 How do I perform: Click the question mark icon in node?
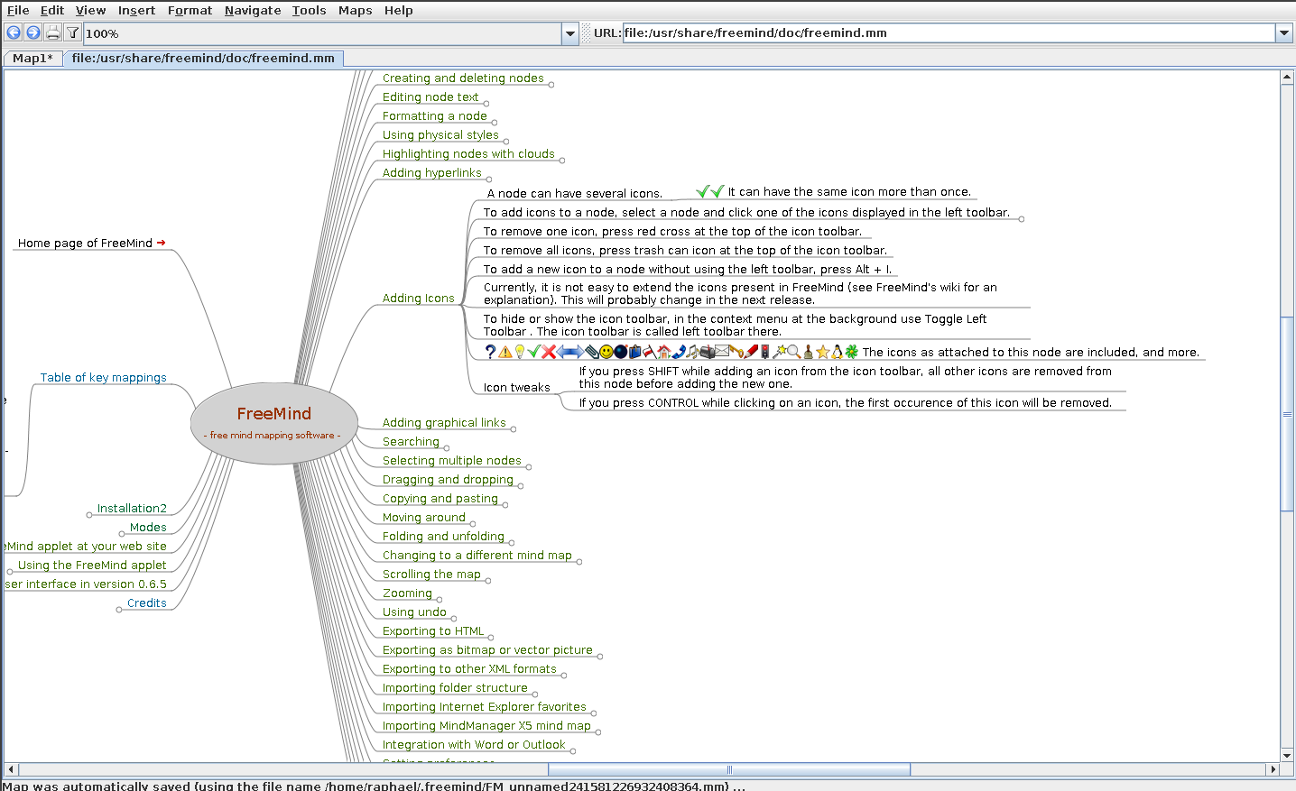point(490,352)
